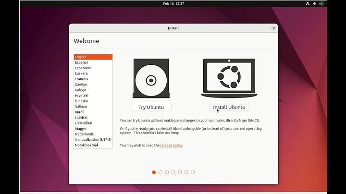Select Gaeilge in the language list
Screen dimensions: 346x194
coord(93,85)
